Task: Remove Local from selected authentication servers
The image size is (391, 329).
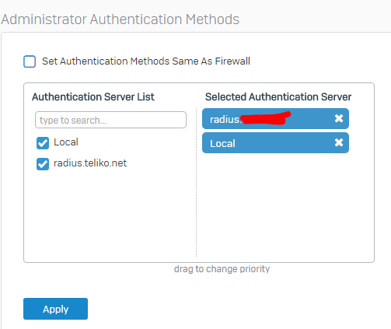Action: pos(339,142)
